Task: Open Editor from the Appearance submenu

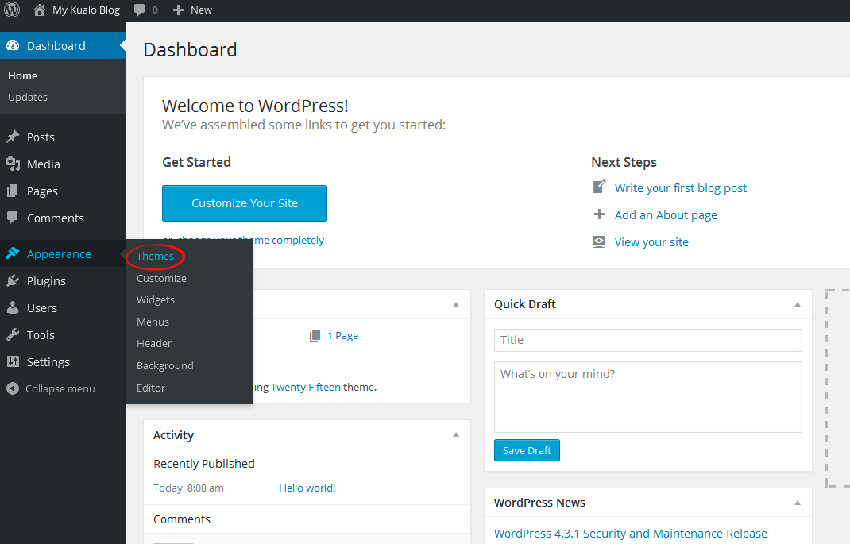Action: [151, 388]
